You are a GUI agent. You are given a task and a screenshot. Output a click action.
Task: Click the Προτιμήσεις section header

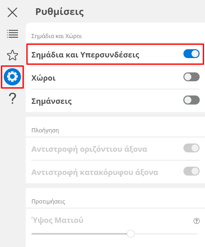[x=48, y=201]
